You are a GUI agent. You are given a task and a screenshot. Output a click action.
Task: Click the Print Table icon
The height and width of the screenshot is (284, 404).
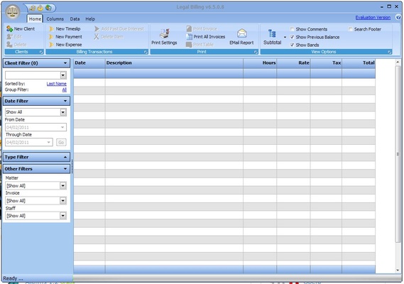189,45
